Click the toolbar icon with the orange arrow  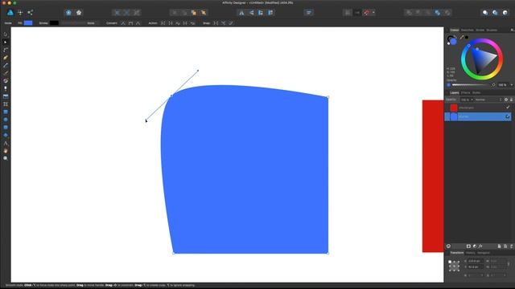[x=204, y=13]
